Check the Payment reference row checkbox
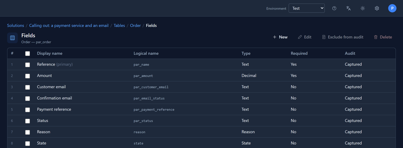 (27, 110)
